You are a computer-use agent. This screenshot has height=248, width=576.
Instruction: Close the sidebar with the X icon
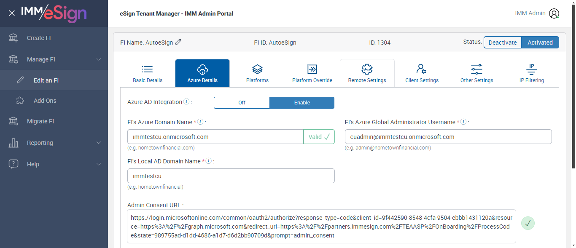12,13
